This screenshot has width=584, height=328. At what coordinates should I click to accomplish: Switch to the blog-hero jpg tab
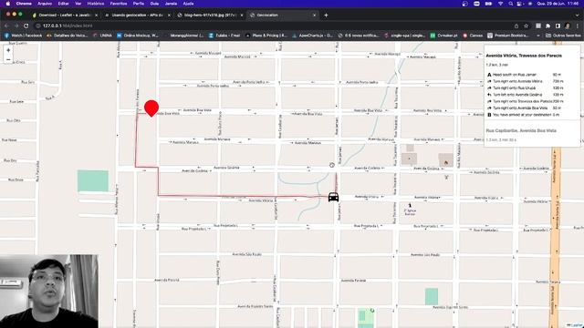coord(210,15)
